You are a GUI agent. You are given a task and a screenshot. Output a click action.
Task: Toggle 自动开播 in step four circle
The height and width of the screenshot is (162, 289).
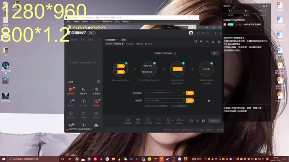click(x=206, y=69)
